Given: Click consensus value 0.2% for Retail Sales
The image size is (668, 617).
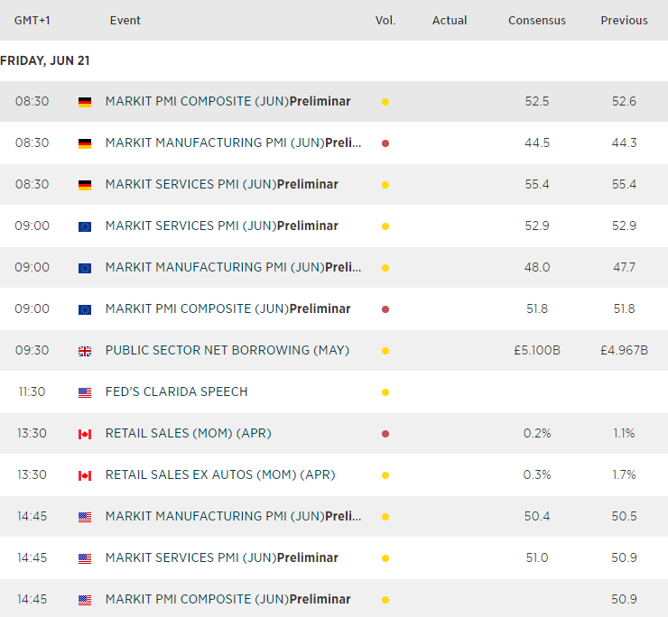Looking at the screenshot, I should click(537, 434).
